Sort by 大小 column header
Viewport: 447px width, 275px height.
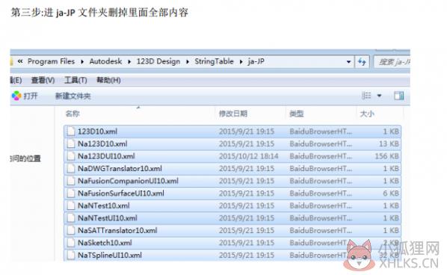coord(367,114)
